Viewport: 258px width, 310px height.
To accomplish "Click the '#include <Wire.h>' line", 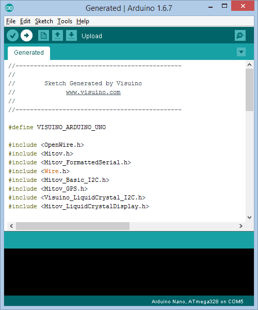I will [39, 171].
